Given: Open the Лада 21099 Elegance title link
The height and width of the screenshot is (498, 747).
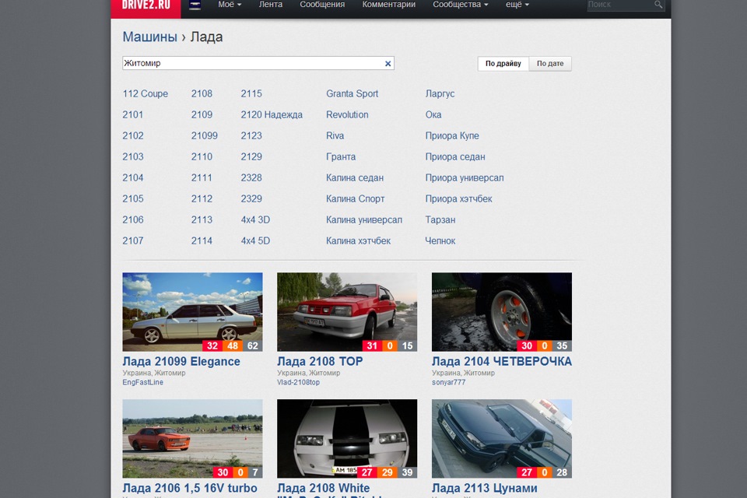Looking at the screenshot, I should [181, 362].
